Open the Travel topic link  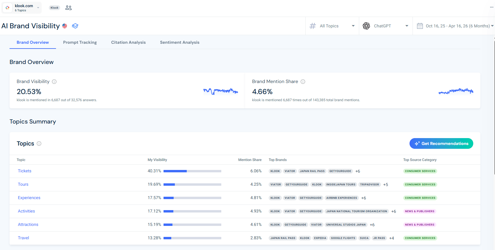point(23,238)
